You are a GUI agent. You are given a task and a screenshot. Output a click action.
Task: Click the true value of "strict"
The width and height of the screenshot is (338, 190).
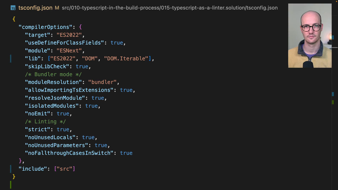pyautogui.click(x=63, y=129)
